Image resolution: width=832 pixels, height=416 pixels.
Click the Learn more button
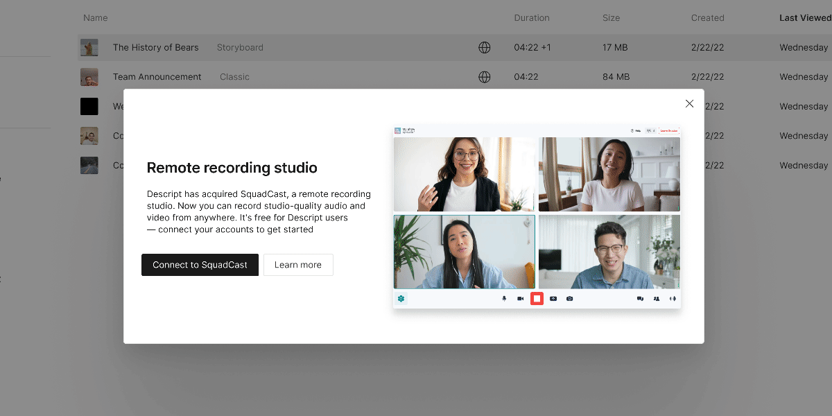pos(298,265)
